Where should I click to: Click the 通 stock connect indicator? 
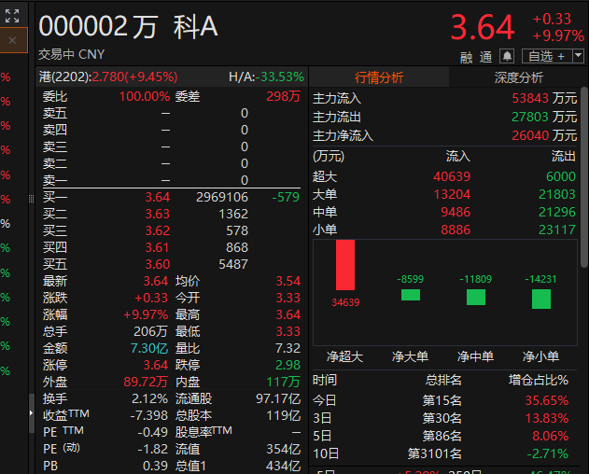(485, 57)
